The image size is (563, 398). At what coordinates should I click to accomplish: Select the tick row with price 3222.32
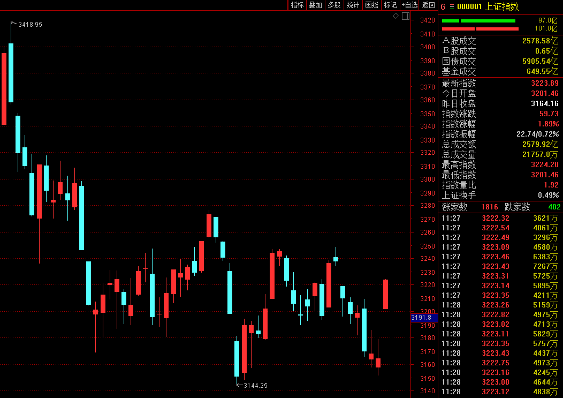pyautogui.click(x=500, y=218)
